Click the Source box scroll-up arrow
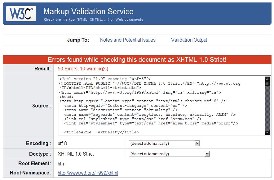 (267, 79)
